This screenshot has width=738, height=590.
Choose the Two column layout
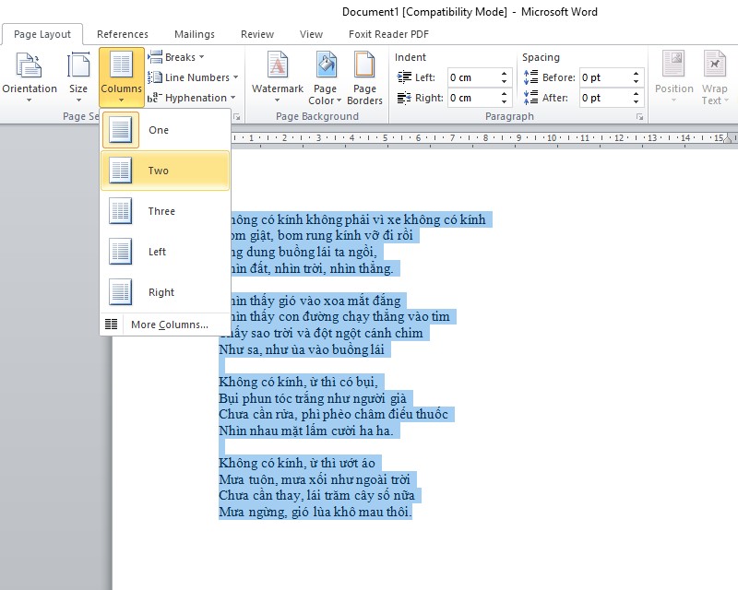[165, 171]
